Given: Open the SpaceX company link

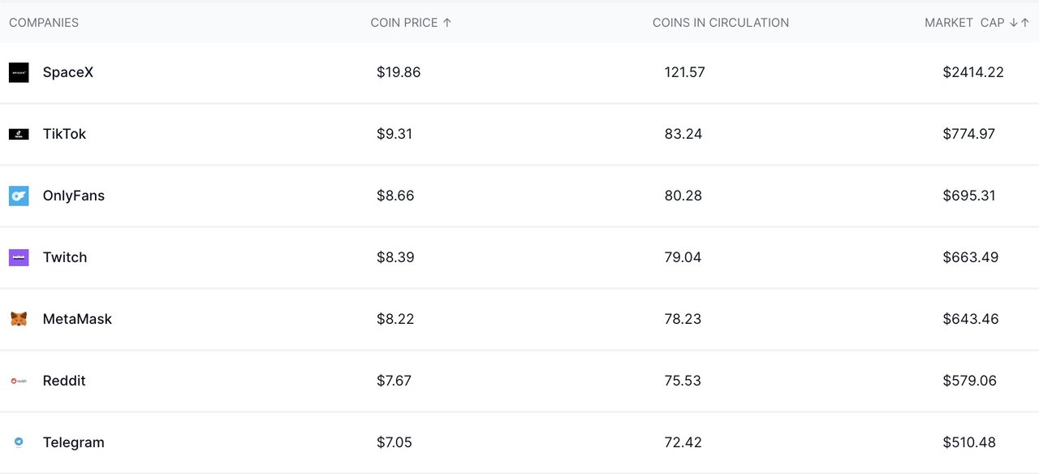Looking at the screenshot, I should pos(68,72).
